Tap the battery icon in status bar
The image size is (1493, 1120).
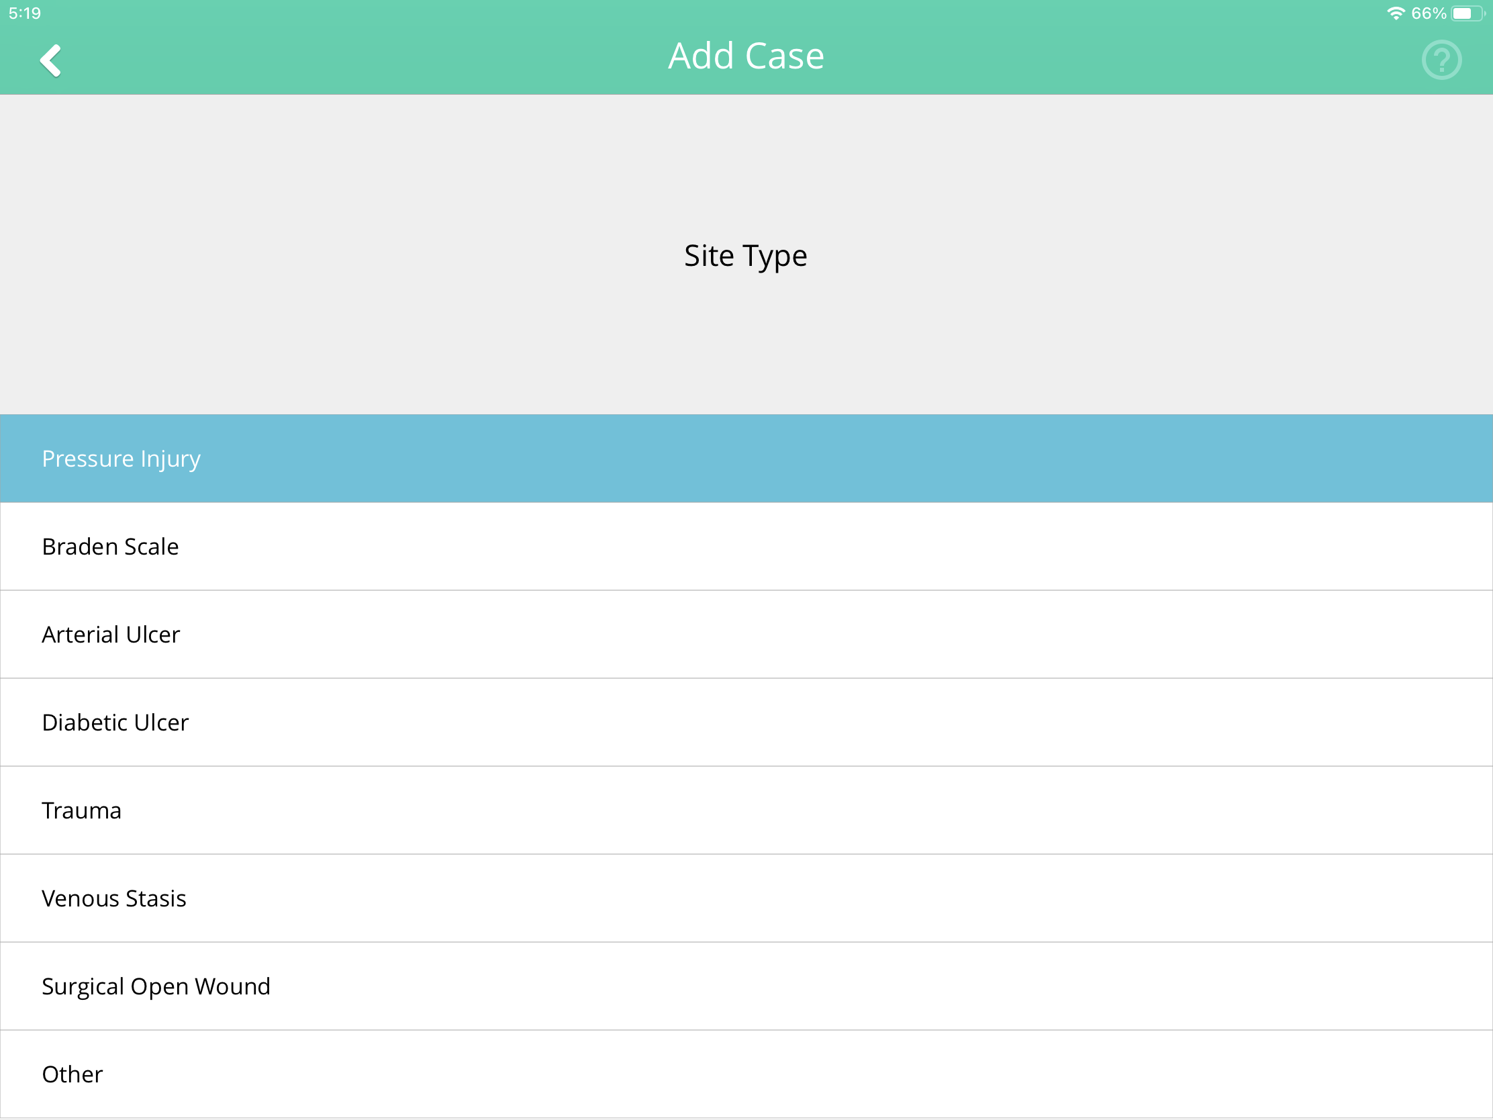(x=1469, y=13)
